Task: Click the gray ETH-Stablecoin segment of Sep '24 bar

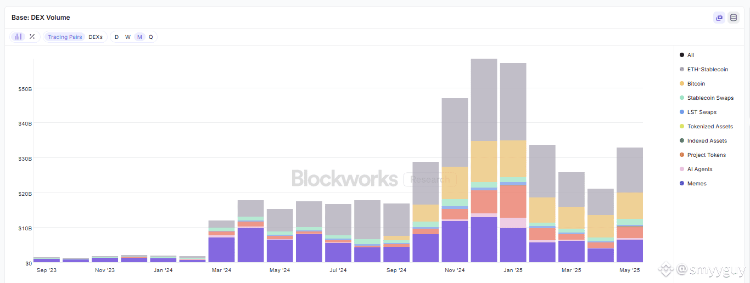Action: [396, 219]
